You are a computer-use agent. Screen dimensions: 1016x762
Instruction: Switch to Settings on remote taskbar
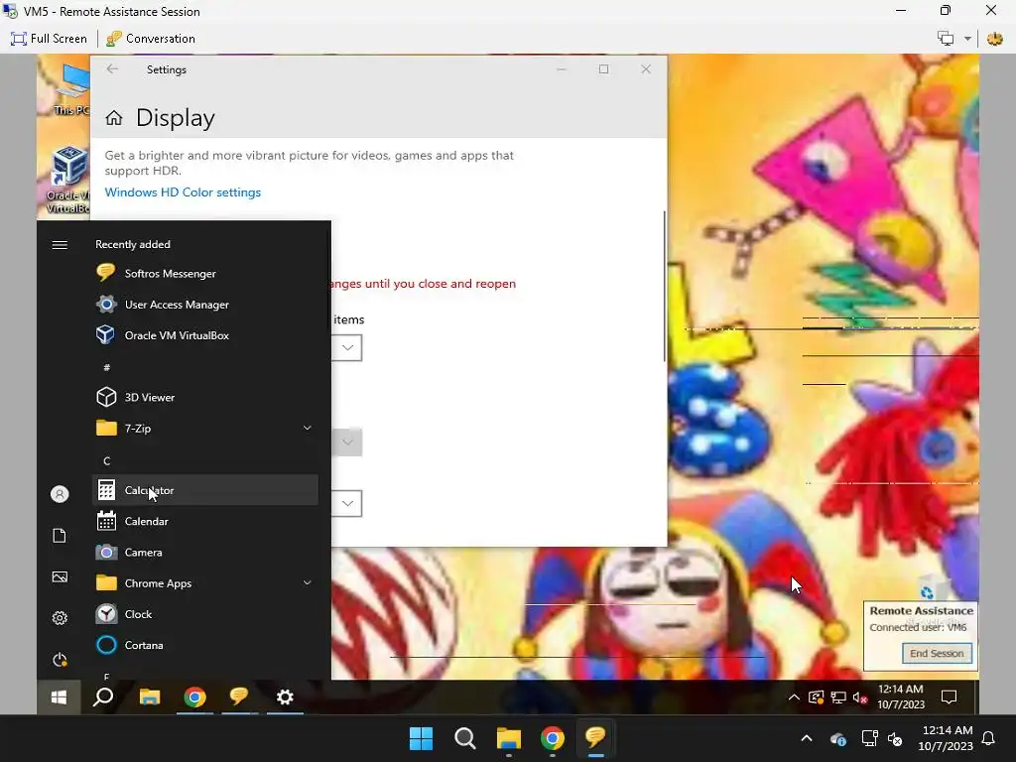click(285, 698)
